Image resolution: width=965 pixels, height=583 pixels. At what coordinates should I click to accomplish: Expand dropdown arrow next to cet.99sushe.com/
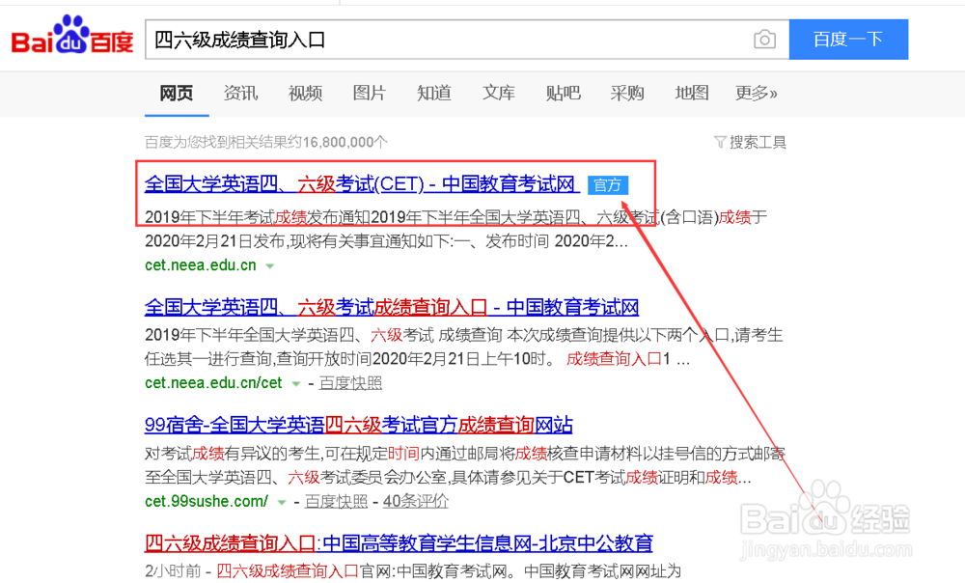point(281,502)
